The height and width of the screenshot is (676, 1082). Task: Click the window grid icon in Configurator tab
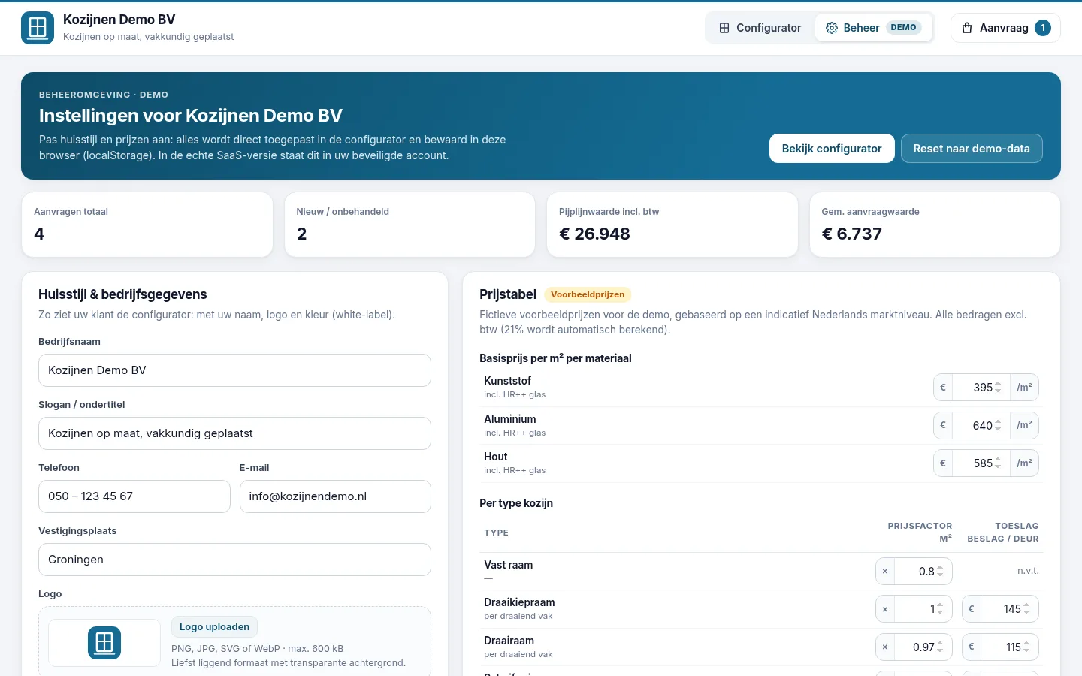(724, 28)
